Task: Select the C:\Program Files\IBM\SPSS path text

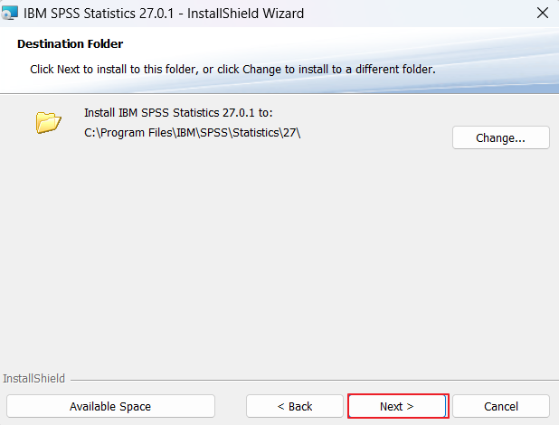Action: pyautogui.click(x=192, y=133)
